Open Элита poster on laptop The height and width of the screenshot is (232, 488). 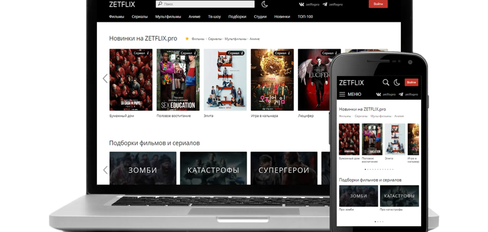[x=225, y=80]
